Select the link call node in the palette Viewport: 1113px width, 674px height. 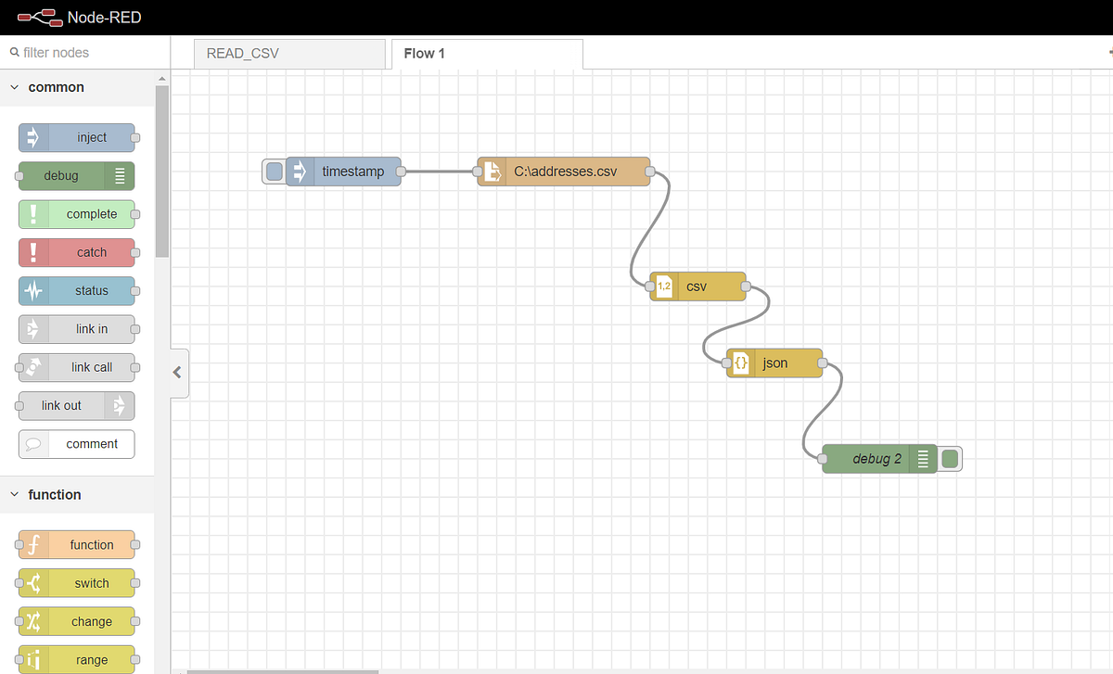pos(78,367)
